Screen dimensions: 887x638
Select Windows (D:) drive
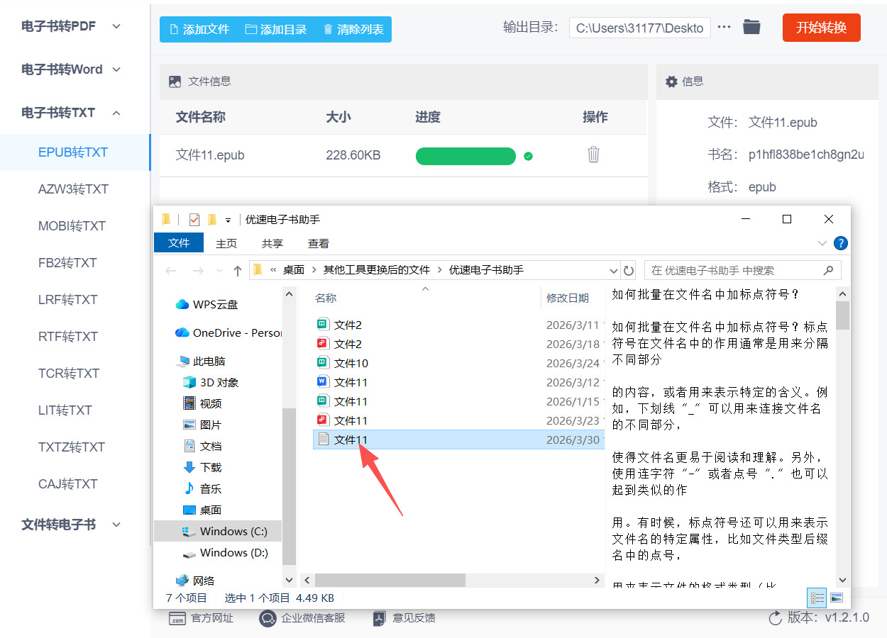(x=225, y=552)
